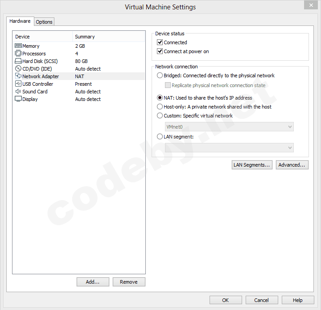
Task: Click Add... to add hardware
Action: coord(93,282)
